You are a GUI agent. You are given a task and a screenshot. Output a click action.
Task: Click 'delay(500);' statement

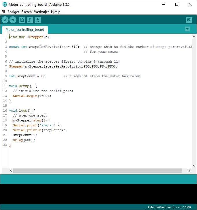point(24,140)
